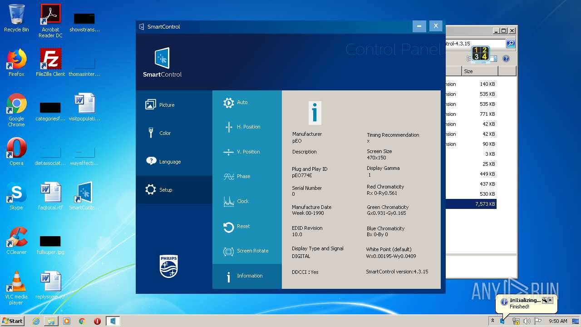Click the SmartControl logo in header
The height and width of the screenshot is (327, 581).
pos(162,63)
